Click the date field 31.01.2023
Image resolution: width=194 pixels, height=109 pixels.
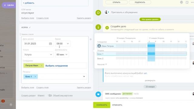(38, 44)
